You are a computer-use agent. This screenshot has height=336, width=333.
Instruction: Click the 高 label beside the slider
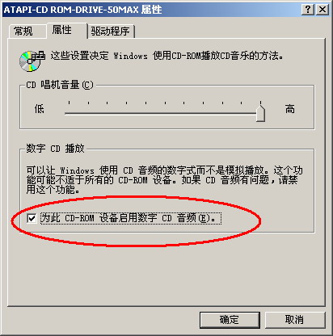[x=290, y=109]
